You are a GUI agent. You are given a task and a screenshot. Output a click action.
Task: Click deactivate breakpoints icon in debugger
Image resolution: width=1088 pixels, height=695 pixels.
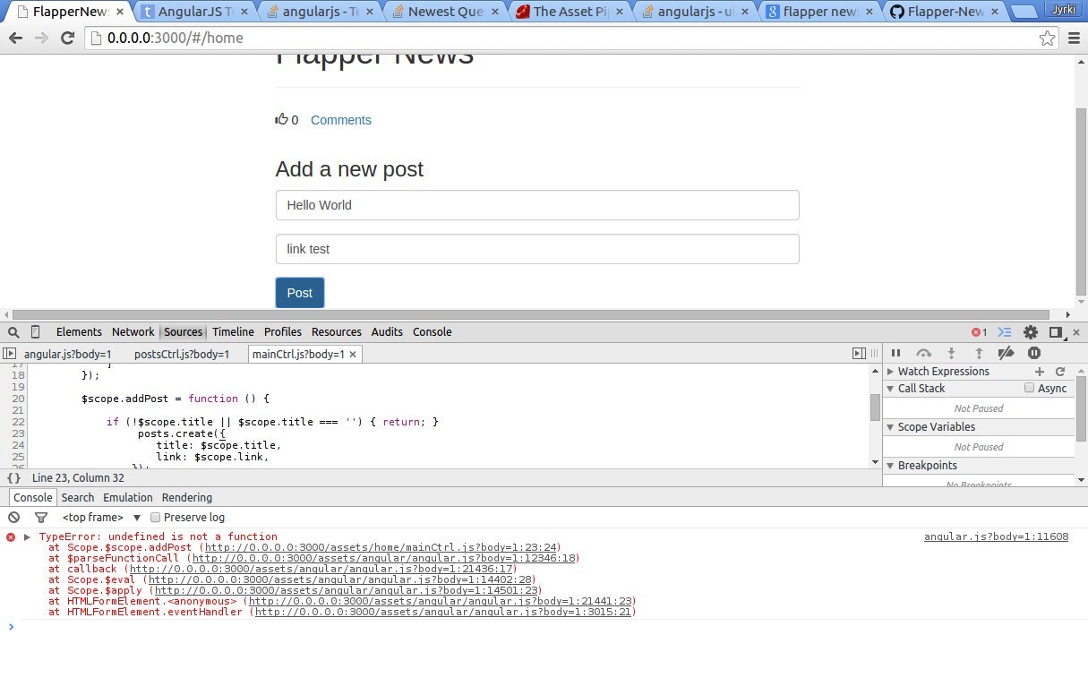1006,353
